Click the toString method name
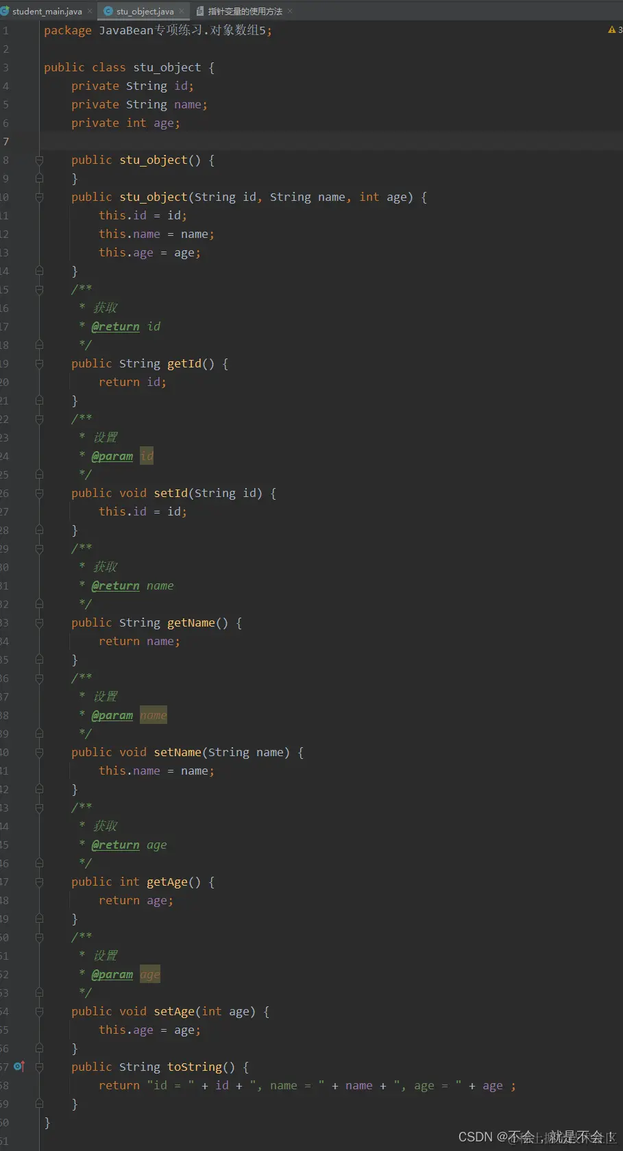Viewport: 623px width, 1151px height. click(x=195, y=1067)
